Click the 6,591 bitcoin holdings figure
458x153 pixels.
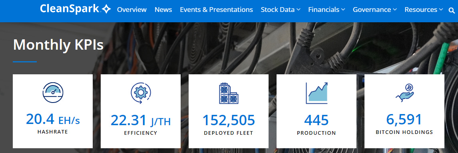[404, 119]
